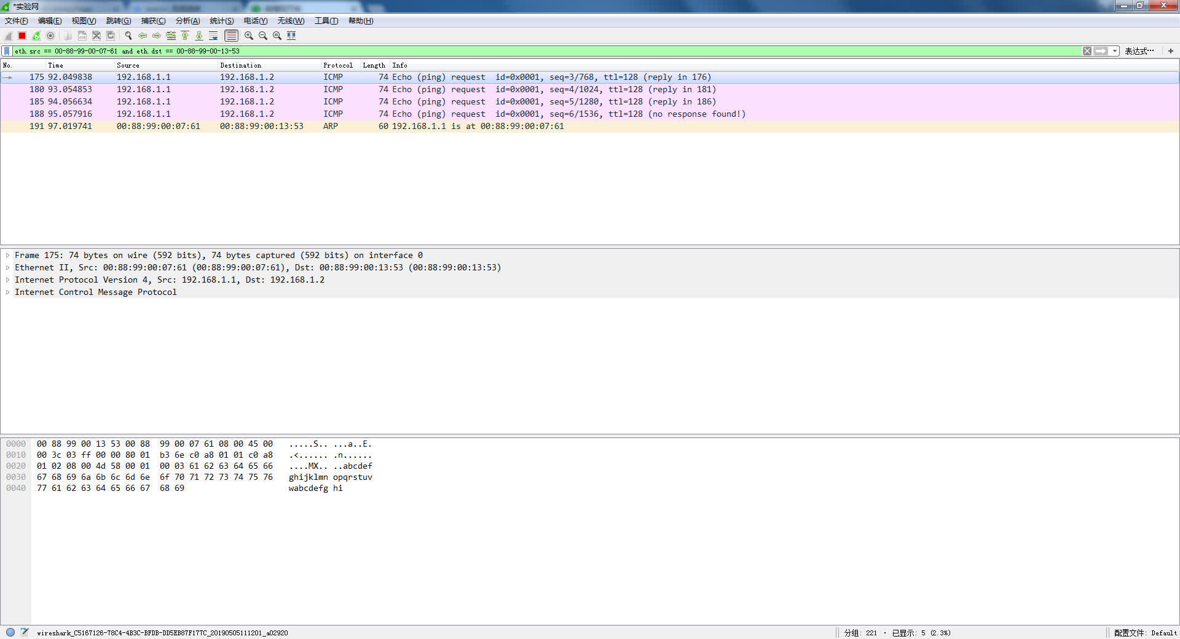Viewport: 1180px width, 639px height.
Task: Click the 表达式 button
Action: [x=1139, y=51]
